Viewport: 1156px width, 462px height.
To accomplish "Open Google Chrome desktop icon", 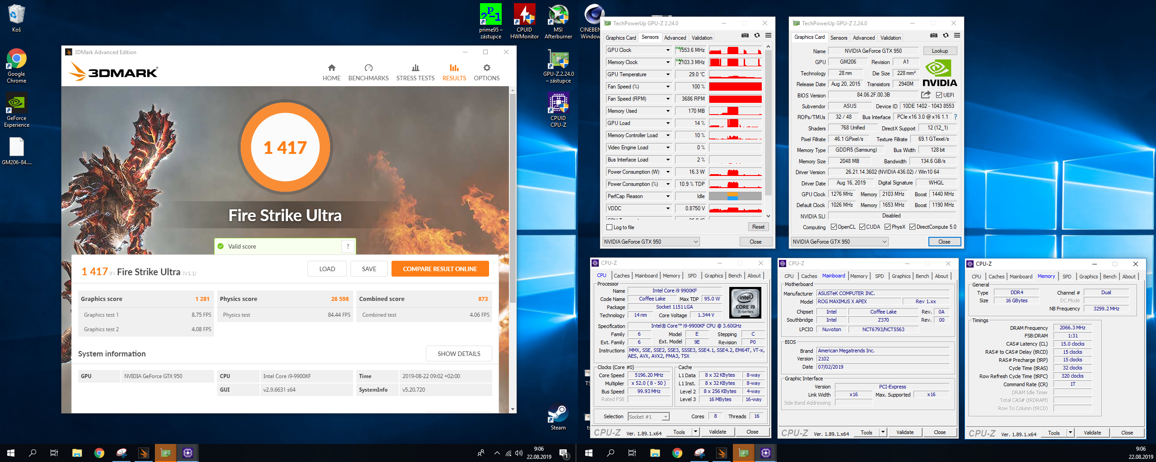I will pyautogui.click(x=17, y=66).
